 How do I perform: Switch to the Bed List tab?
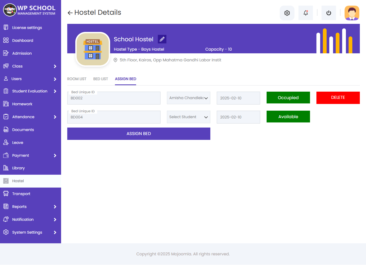click(101, 79)
